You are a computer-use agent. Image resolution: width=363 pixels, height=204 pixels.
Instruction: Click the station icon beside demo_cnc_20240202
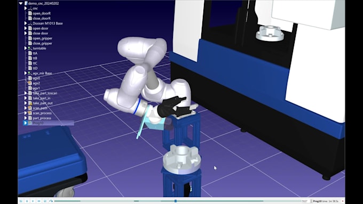[x=26, y=3]
